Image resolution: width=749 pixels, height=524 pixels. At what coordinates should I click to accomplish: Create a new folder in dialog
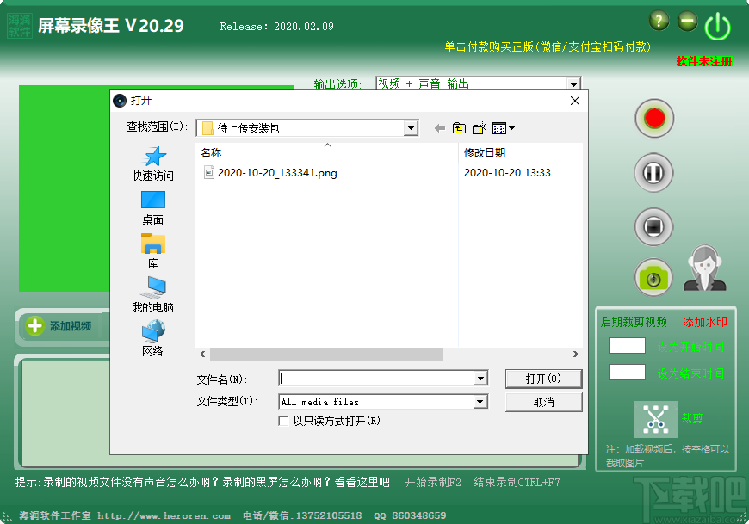click(480, 128)
